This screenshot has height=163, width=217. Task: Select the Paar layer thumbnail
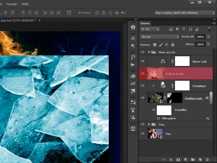click(x=155, y=133)
